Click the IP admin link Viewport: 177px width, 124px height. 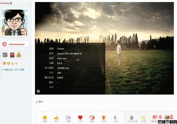(x=2, y=70)
